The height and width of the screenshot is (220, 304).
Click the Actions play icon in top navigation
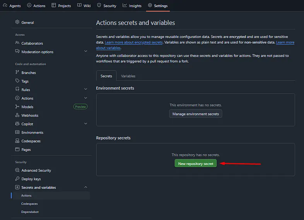coord(29,5)
